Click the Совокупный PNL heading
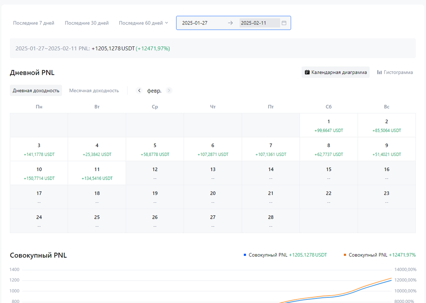The image size is (426, 303). pyautogui.click(x=38, y=255)
